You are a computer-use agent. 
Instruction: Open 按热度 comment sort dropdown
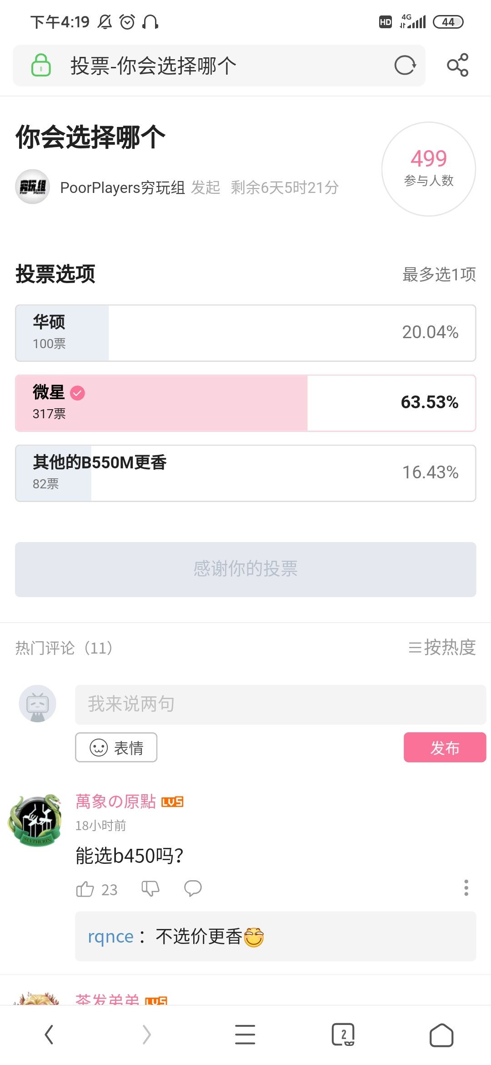[442, 647]
